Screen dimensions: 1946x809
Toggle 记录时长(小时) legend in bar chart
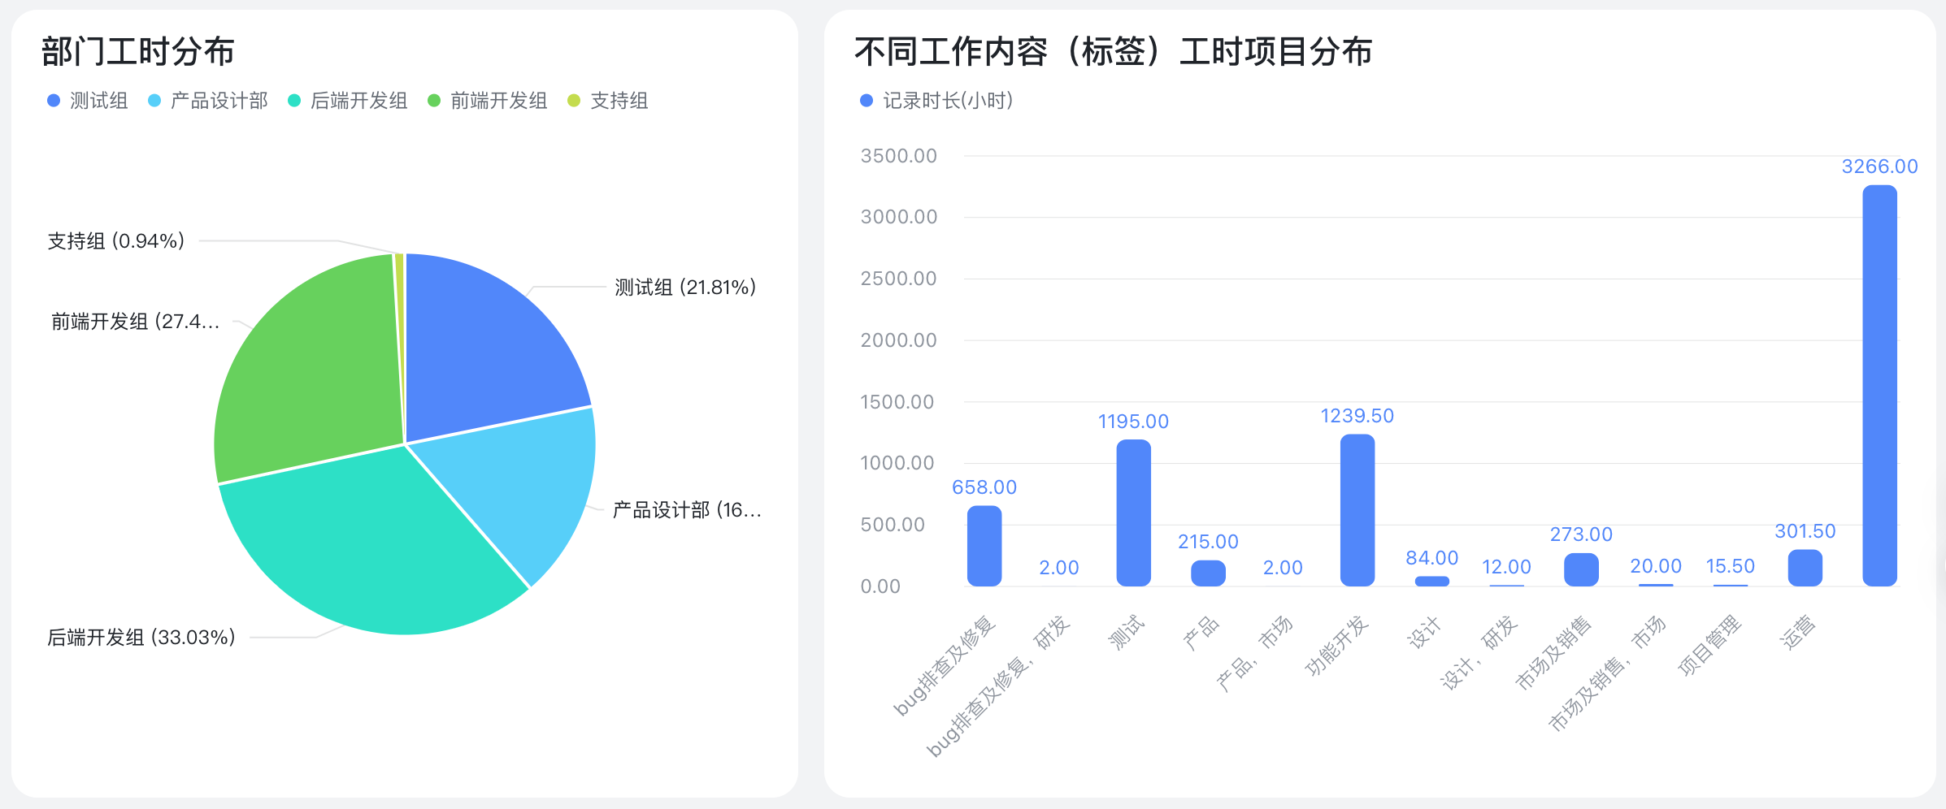[x=936, y=101]
